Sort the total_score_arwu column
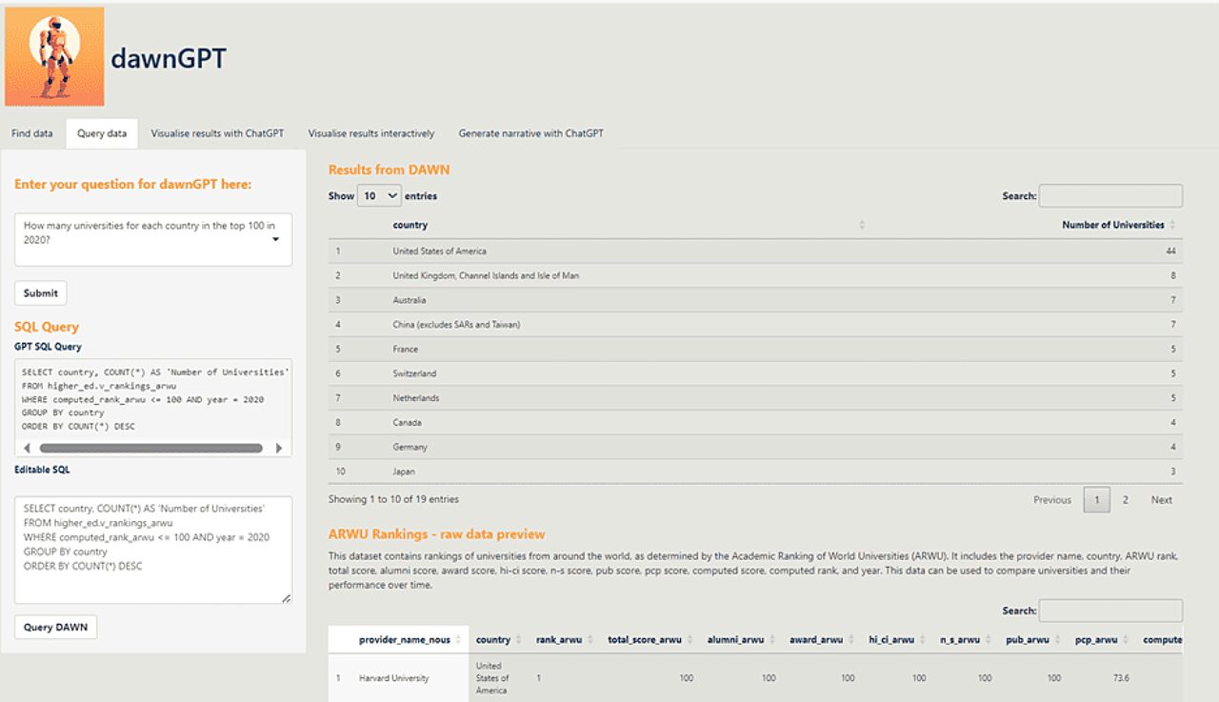This screenshot has width=1219, height=702. (689, 639)
